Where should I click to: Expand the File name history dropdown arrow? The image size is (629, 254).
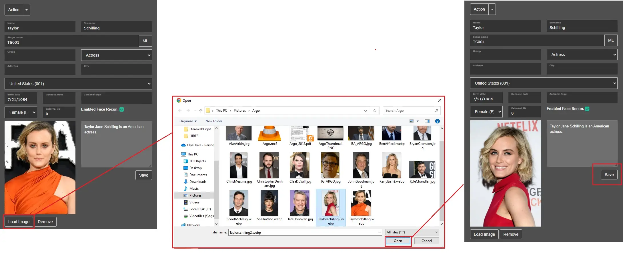[x=379, y=233]
